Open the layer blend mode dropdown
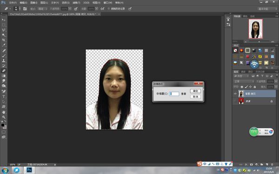The image size is (279, 174). [x=244, y=81]
